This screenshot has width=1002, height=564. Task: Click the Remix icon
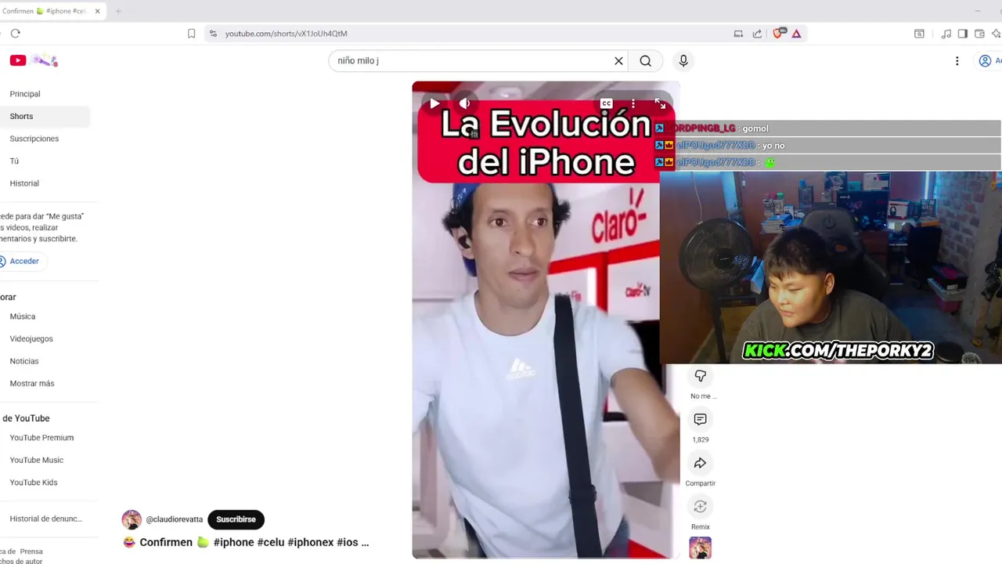[701, 507]
